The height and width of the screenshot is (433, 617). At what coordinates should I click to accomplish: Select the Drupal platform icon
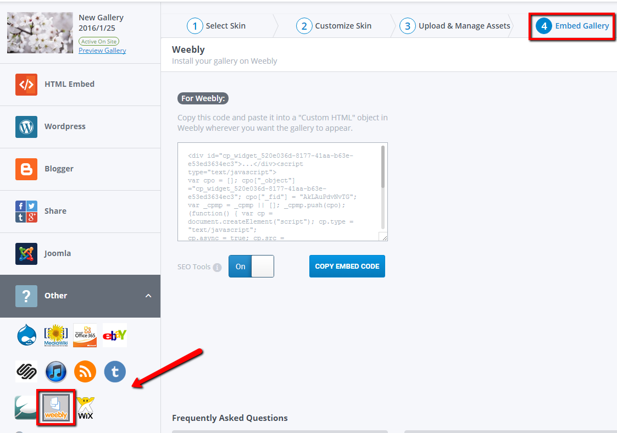tap(26, 335)
